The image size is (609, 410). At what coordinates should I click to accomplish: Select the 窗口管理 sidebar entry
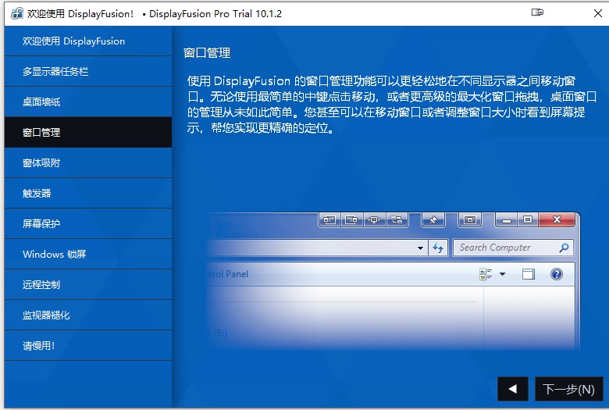(88, 132)
